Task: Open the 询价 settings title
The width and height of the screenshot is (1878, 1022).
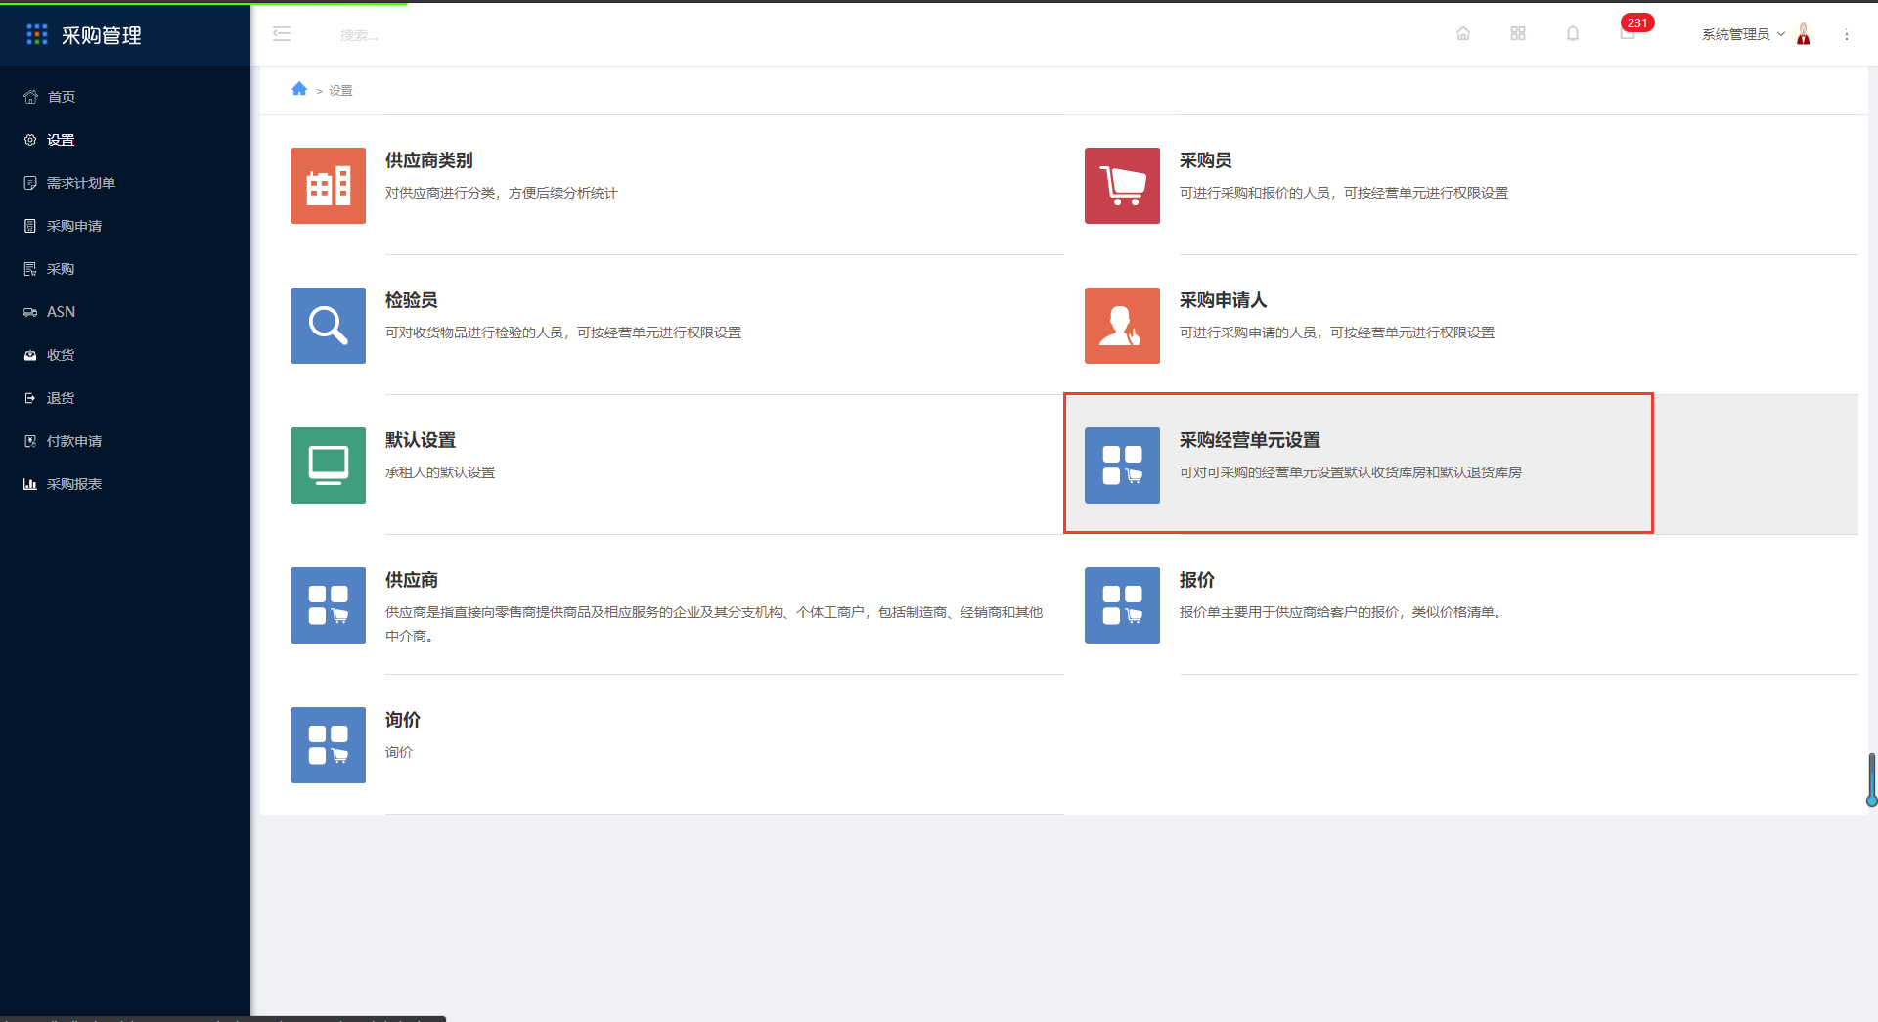Action: coord(402,720)
